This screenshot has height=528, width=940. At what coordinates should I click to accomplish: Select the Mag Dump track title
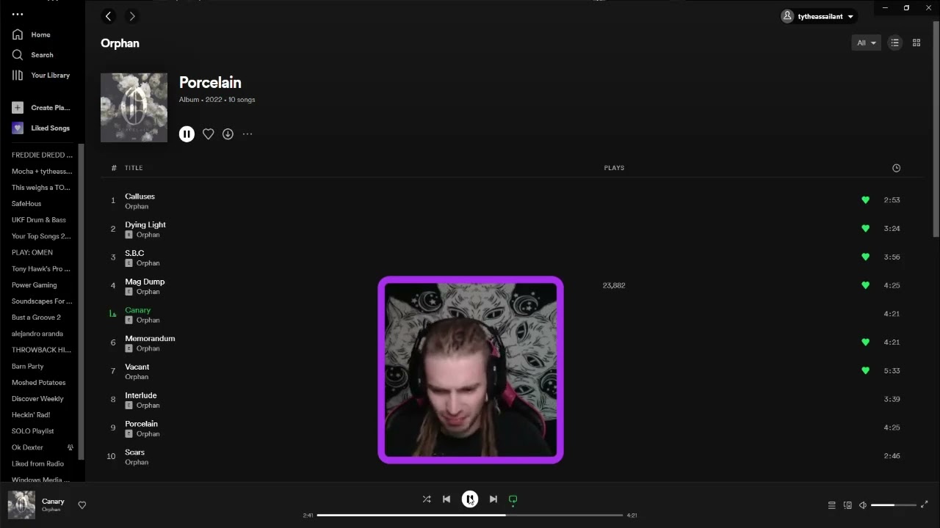click(145, 282)
